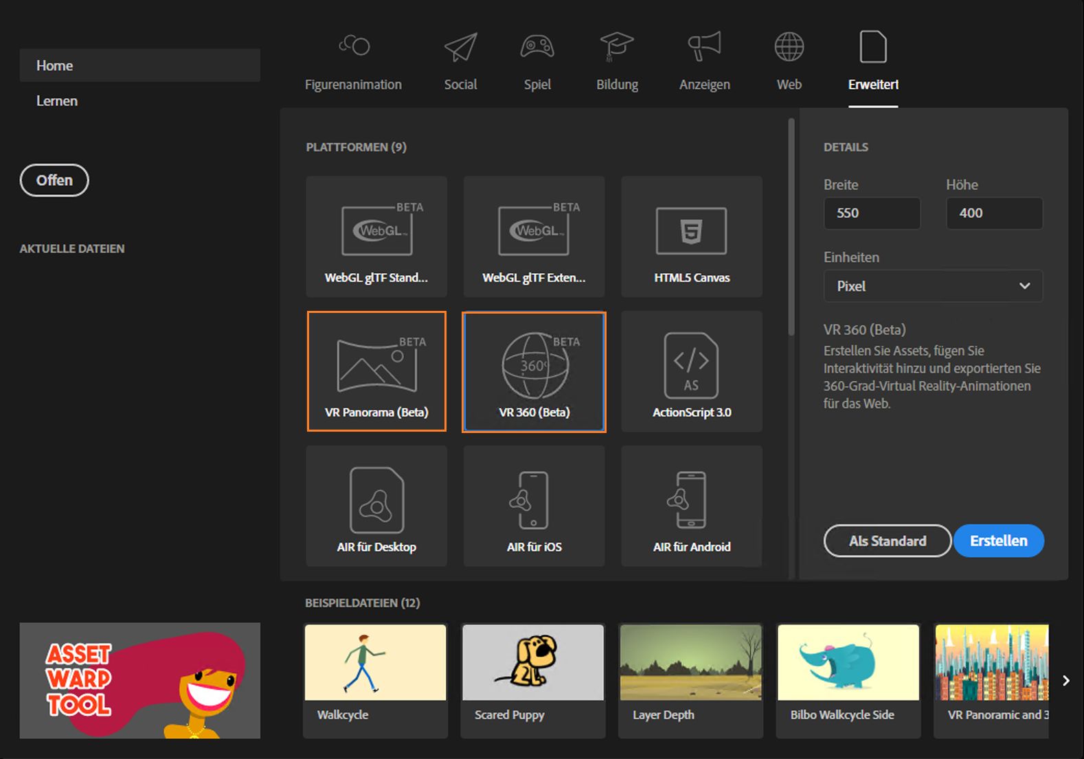Screen dimensions: 1084x759
Task: Open the Bildung tab
Action: pyautogui.click(x=617, y=62)
